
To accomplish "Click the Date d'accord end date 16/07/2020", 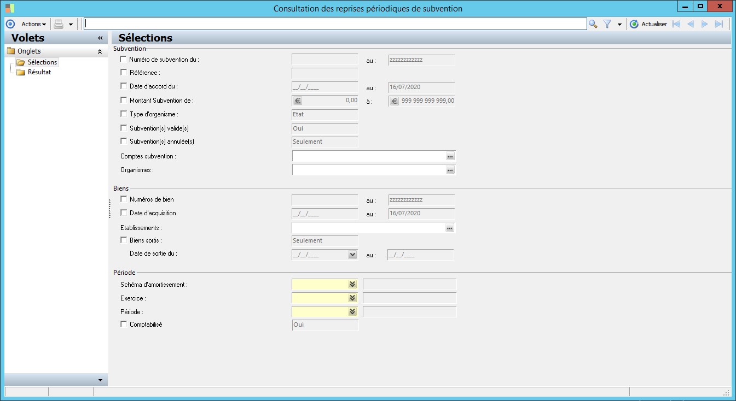I will pyautogui.click(x=422, y=87).
